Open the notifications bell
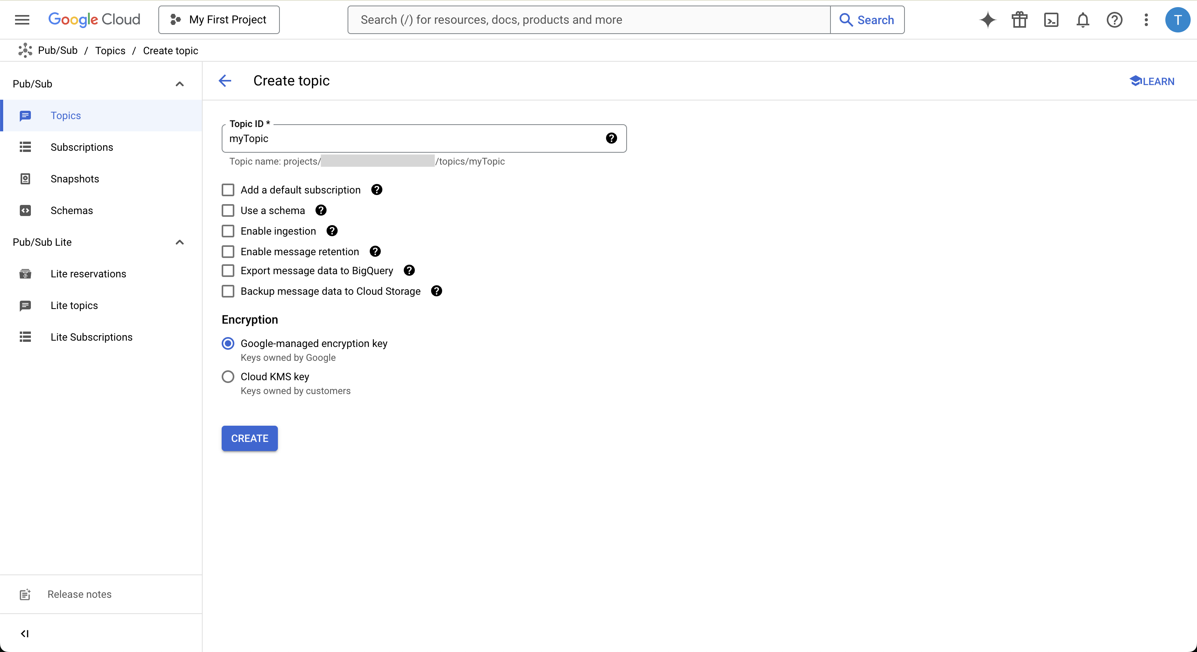Image resolution: width=1197 pixels, height=652 pixels. (x=1083, y=20)
